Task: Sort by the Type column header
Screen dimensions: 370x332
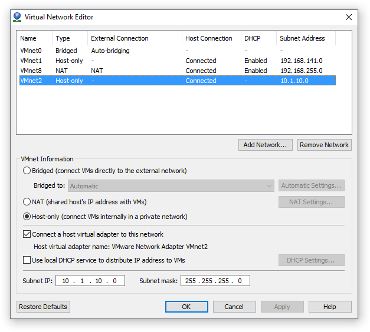Action: tap(70, 38)
